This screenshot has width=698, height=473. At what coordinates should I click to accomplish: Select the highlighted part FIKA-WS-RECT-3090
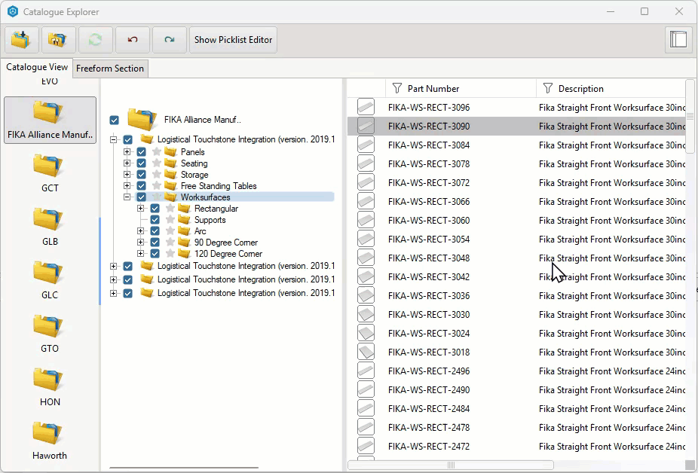point(516,127)
